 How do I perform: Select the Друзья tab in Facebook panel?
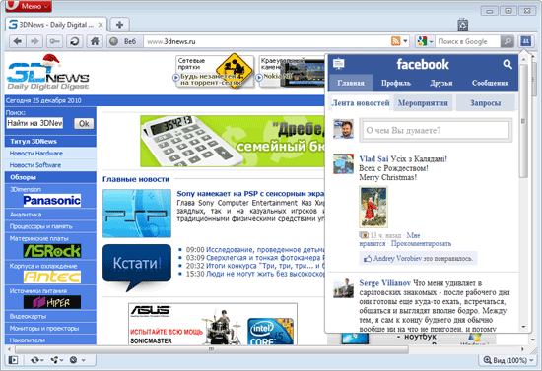click(441, 83)
